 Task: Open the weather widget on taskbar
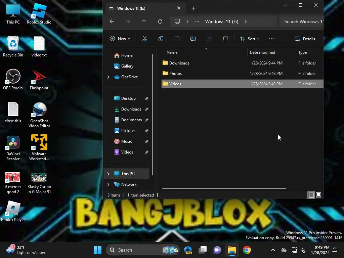(26, 250)
